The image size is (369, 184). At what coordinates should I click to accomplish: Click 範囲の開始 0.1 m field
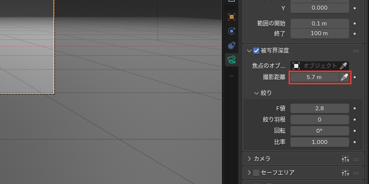[x=320, y=24]
